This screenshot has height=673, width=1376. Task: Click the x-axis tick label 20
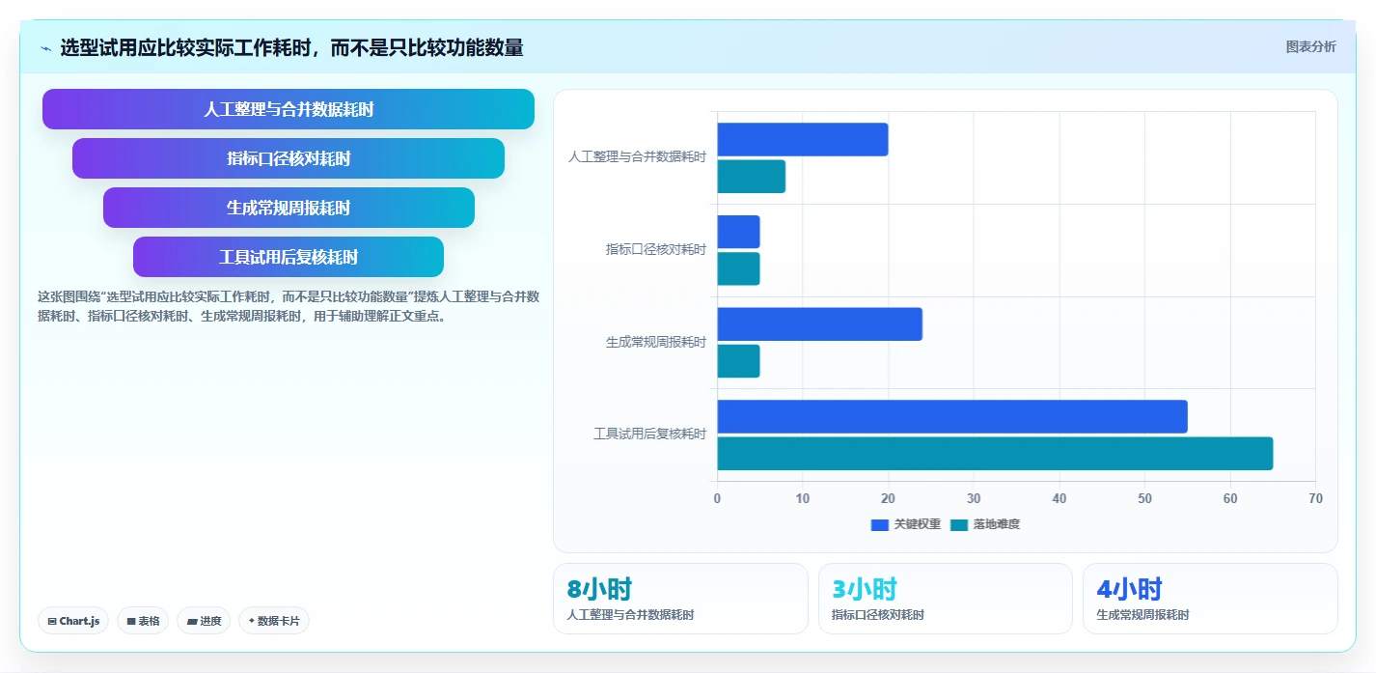click(x=889, y=498)
